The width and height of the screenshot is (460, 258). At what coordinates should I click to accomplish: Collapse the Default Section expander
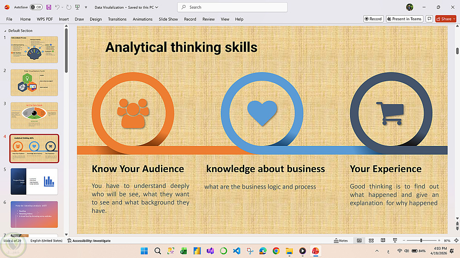click(x=5, y=31)
